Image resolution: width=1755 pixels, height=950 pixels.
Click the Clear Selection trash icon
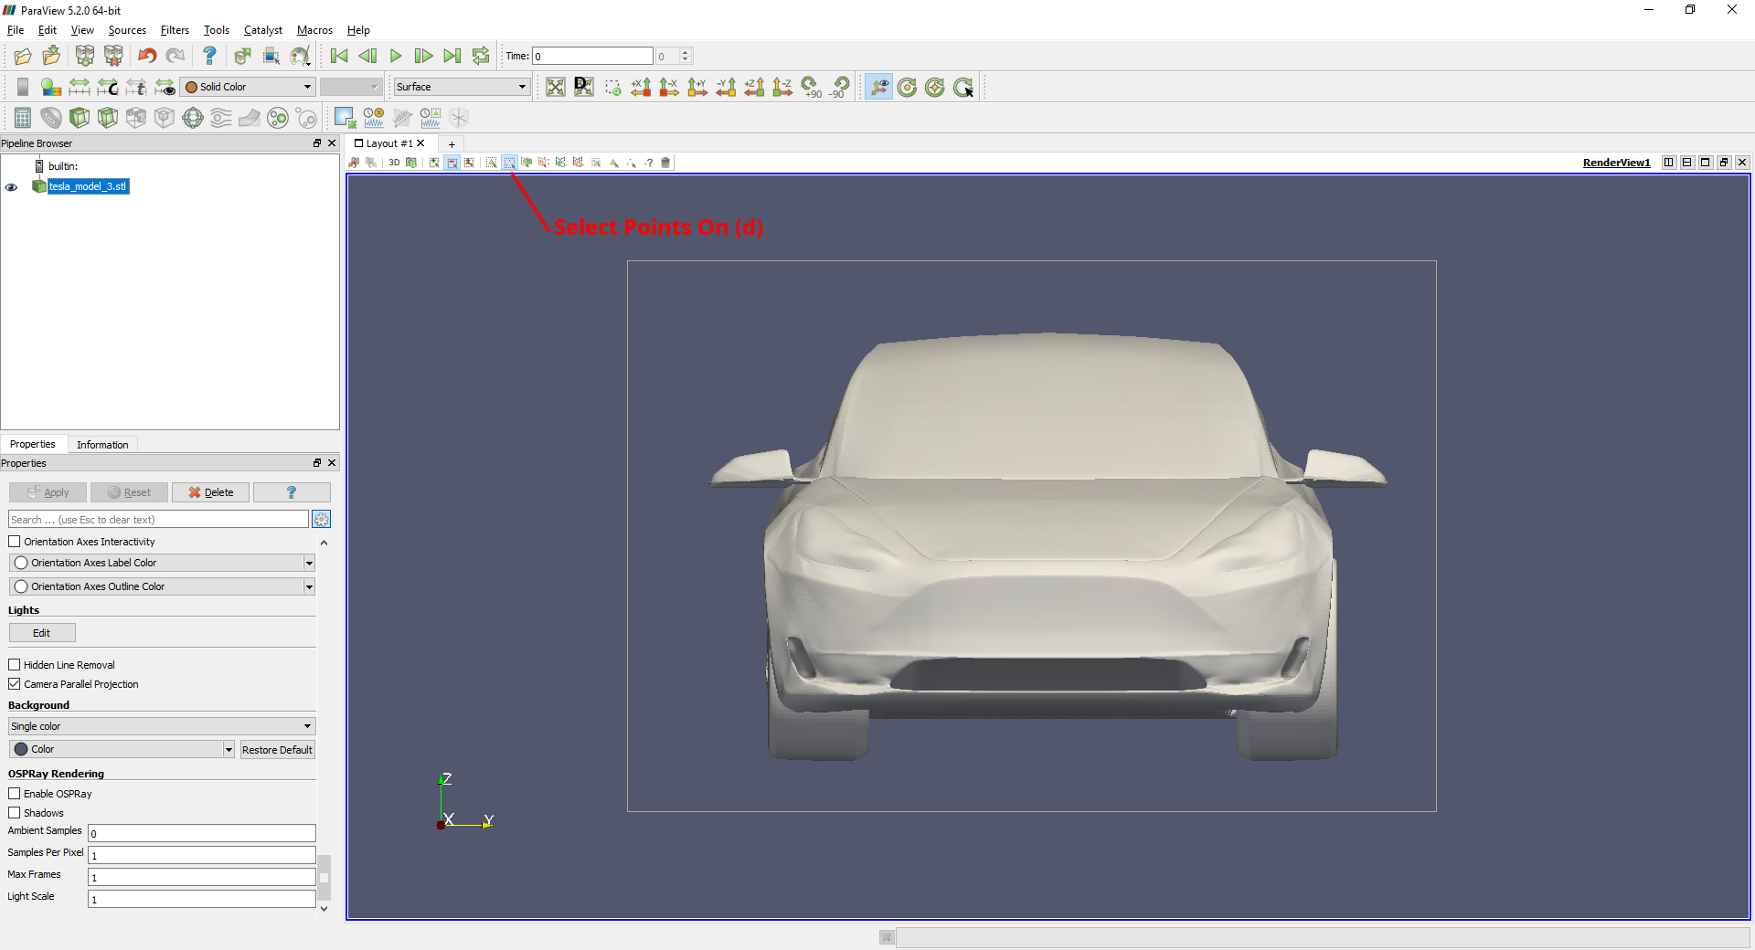665,163
